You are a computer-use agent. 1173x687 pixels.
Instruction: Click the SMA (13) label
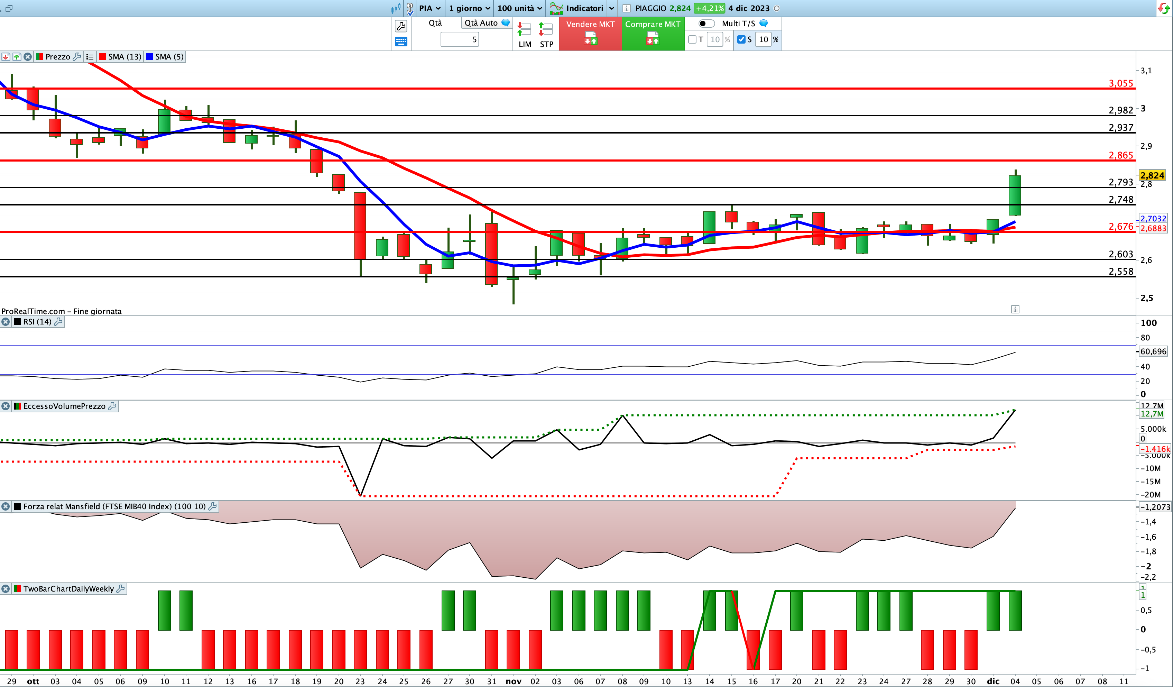(125, 57)
